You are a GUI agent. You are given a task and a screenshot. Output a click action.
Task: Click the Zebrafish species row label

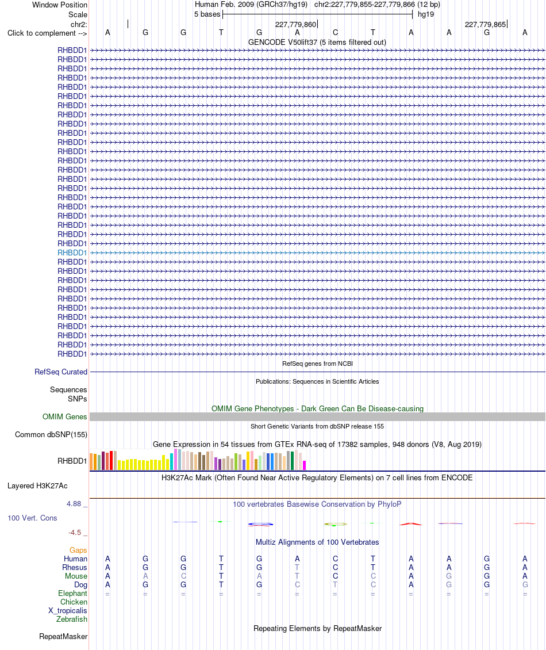tap(72, 619)
